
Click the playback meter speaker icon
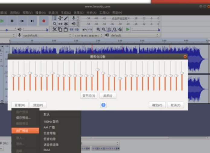(x=73, y=24)
